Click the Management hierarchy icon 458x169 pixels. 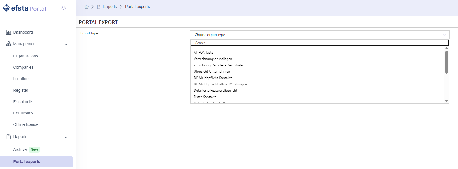click(9, 44)
